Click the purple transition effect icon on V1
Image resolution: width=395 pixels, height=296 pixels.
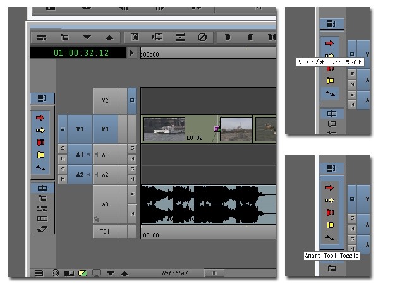click(x=216, y=129)
